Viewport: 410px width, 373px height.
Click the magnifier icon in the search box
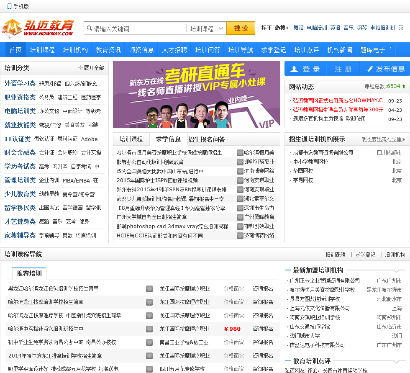click(x=90, y=28)
